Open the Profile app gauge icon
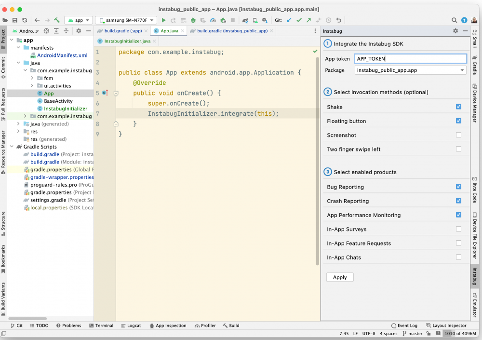Viewport: 482px width, 340px height. point(213,20)
